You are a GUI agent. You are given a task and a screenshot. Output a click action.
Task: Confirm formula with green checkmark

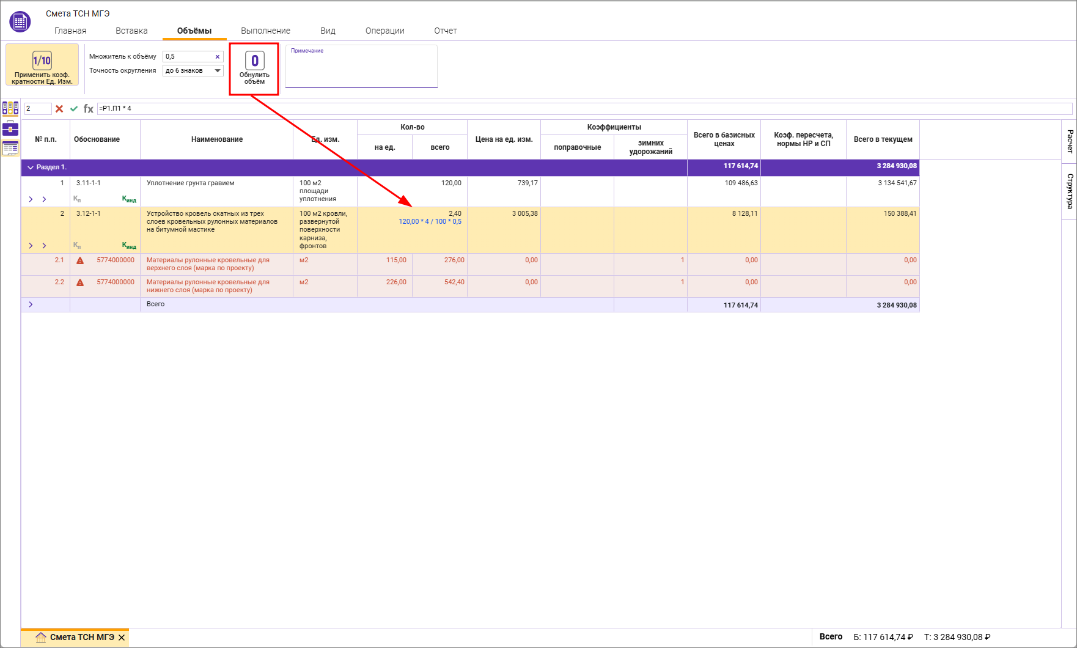tap(74, 109)
